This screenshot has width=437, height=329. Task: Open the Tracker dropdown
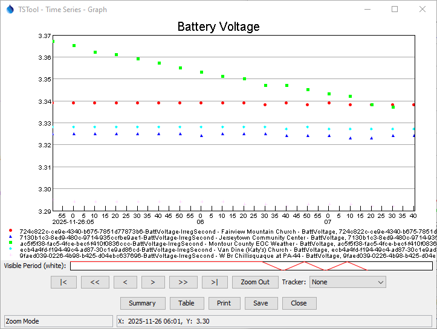point(347,282)
